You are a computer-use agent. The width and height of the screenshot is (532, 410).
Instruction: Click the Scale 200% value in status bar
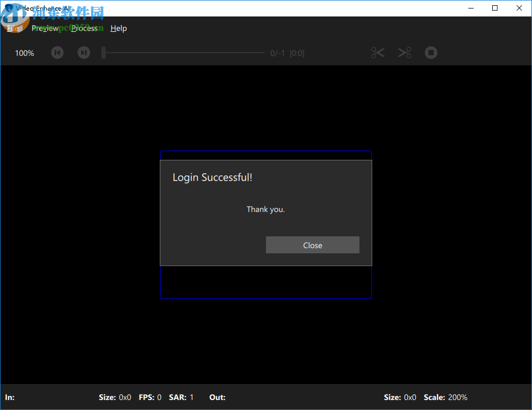point(458,397)
